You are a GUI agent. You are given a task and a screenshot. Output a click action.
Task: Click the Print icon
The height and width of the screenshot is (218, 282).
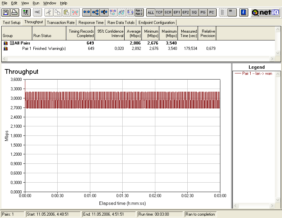[x=14, y=12]
